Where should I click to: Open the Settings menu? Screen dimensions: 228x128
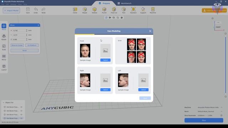pos(13,4)
